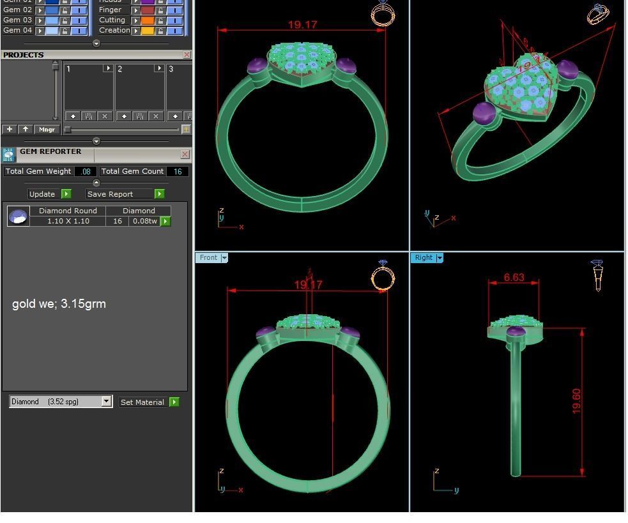Open the Mngr project manager button
Screen dimensions: 628x523
(47, 129)
